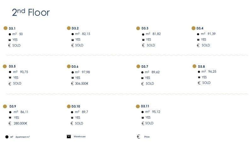This screenshot has width=252, height=142.
Task: Click the 2nd Floor heading
Action: [x=31, y=13]
